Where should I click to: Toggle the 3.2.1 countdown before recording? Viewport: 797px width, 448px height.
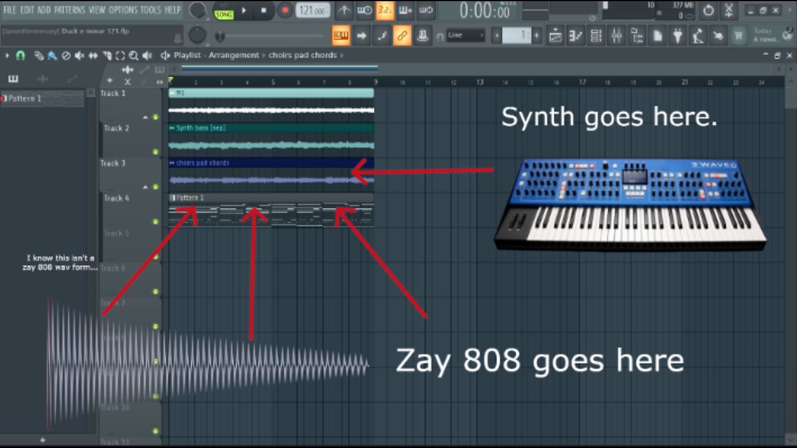pyautogui.click(x=385, y=11)
